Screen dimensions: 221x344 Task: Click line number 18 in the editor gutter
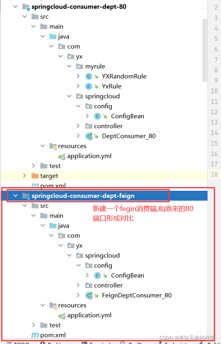214,175
